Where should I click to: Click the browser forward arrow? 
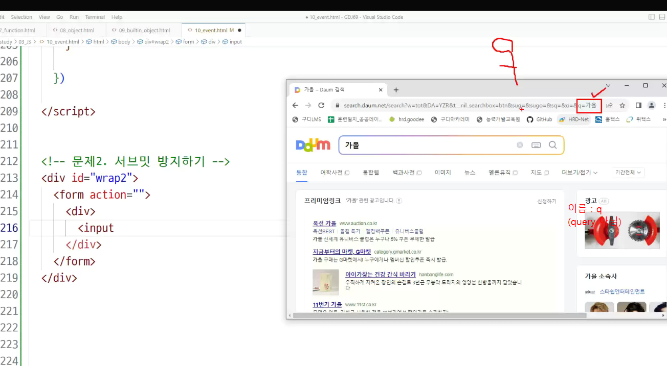308,105
